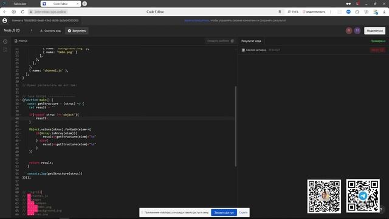Click the create template button above editor
This screenshot has height=219, width=389.
pyautogui.click(x=220, y=41)
